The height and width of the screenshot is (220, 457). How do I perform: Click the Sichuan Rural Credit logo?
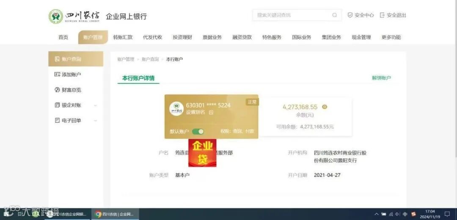tap(74, 16)
